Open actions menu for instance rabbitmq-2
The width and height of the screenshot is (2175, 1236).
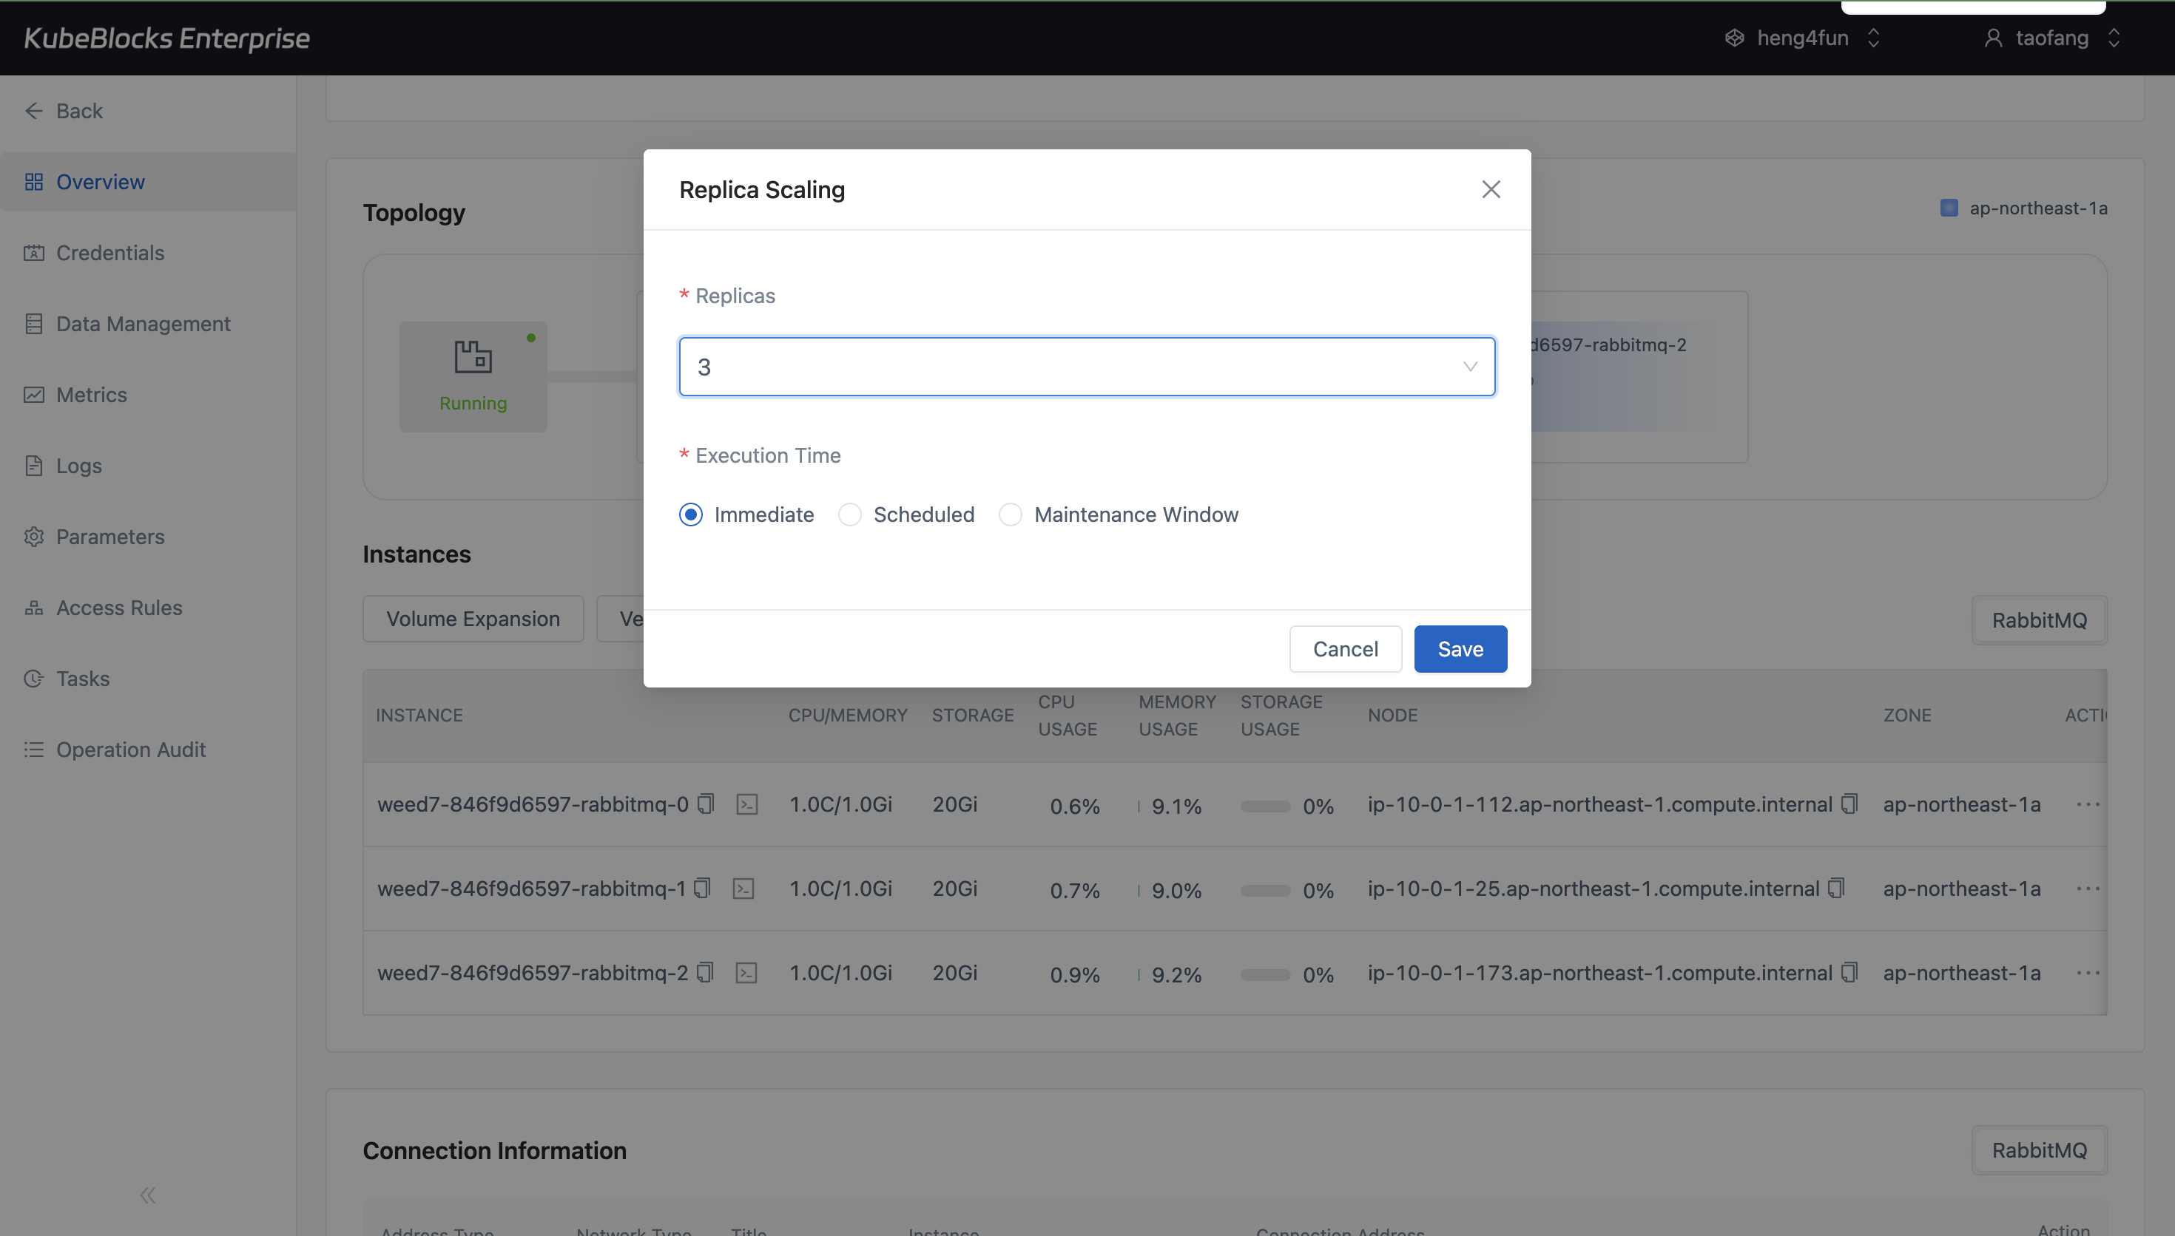(2090, 973)
